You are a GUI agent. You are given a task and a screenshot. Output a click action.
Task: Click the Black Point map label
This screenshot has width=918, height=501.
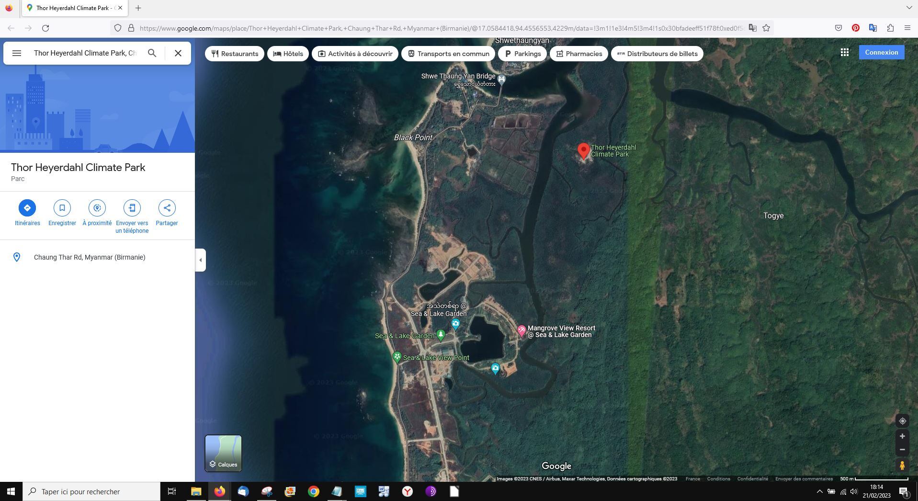click(413, 137)
